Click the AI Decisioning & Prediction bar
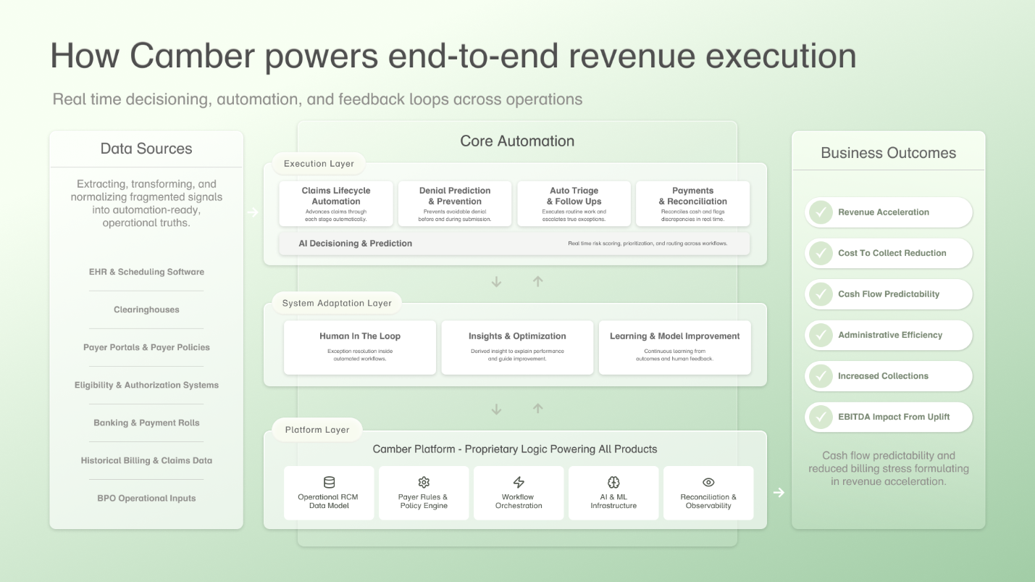Image resolution: width=1035 pixels, height=582 pixels. [x=515, y=244]
